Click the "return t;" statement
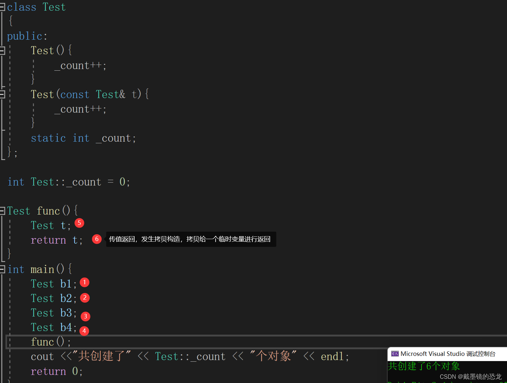Screen dimensions: 507x383 [x=57, y=240]
